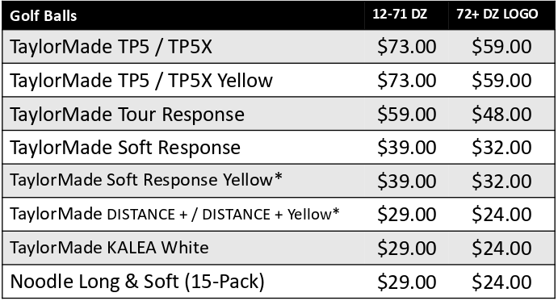This screenshot has width=558, height=301.
Task: Select the 12-71 DZ column header
Action: 400,15
